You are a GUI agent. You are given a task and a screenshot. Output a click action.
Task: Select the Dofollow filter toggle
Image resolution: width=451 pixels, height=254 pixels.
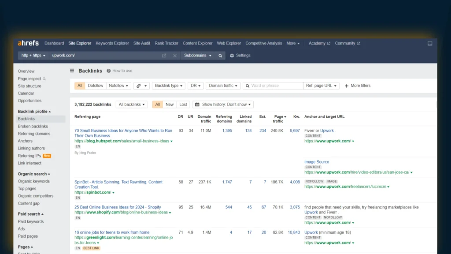point(96,86)
